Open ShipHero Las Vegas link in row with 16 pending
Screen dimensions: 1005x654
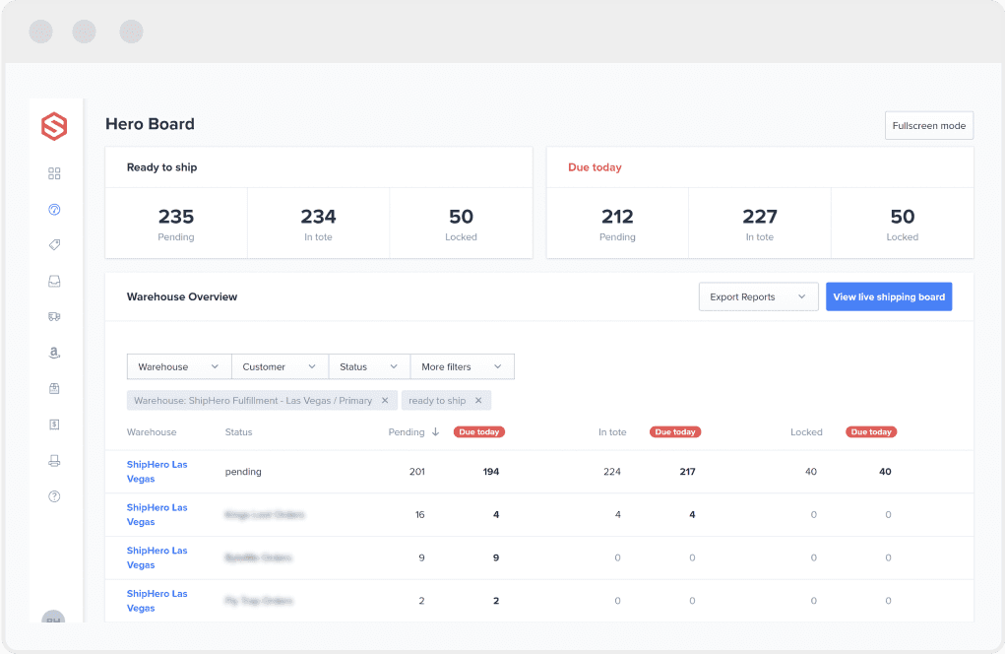(x=157, y=514)
